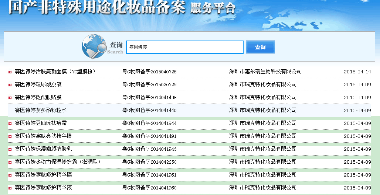Click red arrow icon beside 赛因诗婷豆仙优祛痘霜

click(10, 124)
